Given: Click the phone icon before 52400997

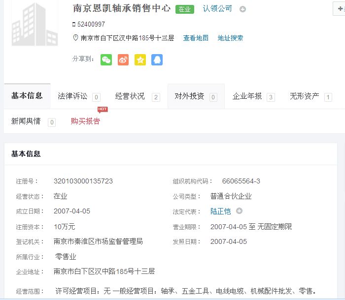Looking at the screenshot, I should 74,24.
